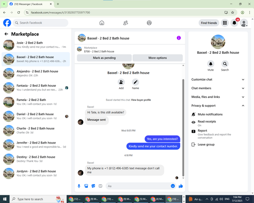Open the Chrome tab search dropdown
The width and height of the screenshot is (254, 203).
(x=4, y=4)
